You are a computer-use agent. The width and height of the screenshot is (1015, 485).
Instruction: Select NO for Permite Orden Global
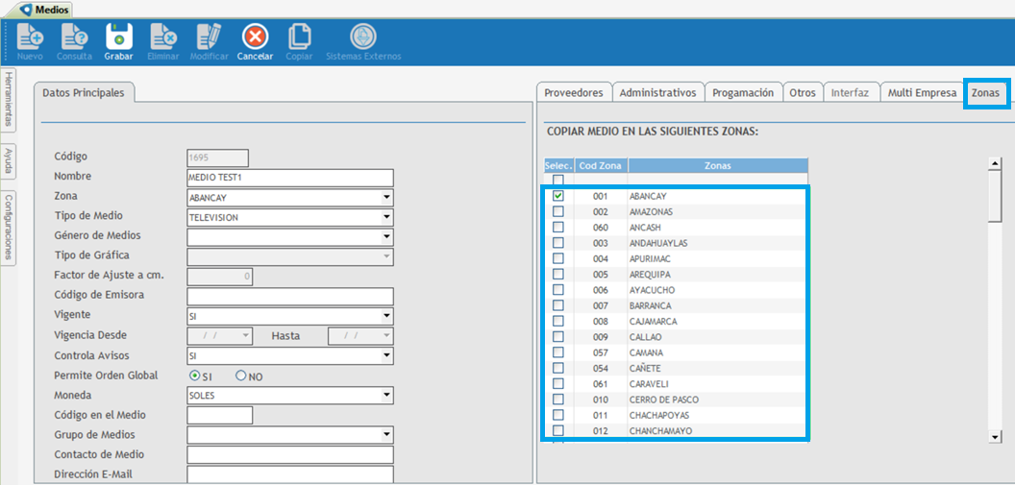[x=241, y=376]
